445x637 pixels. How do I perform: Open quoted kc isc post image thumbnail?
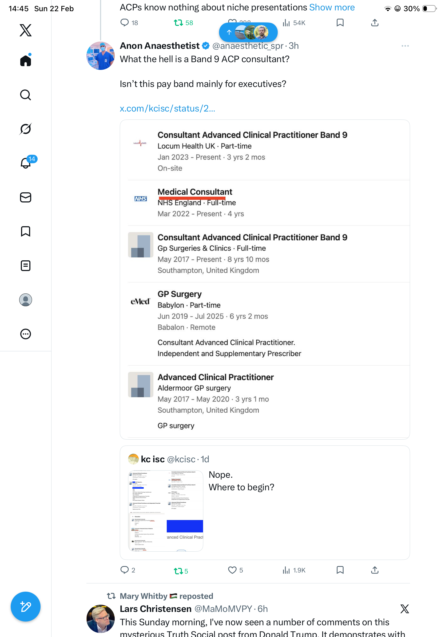click(166, 511)
